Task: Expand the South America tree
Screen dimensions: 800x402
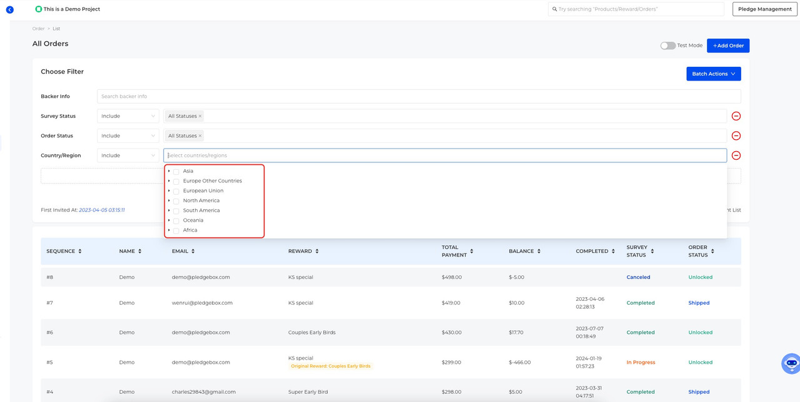Action: coord(169,210)
